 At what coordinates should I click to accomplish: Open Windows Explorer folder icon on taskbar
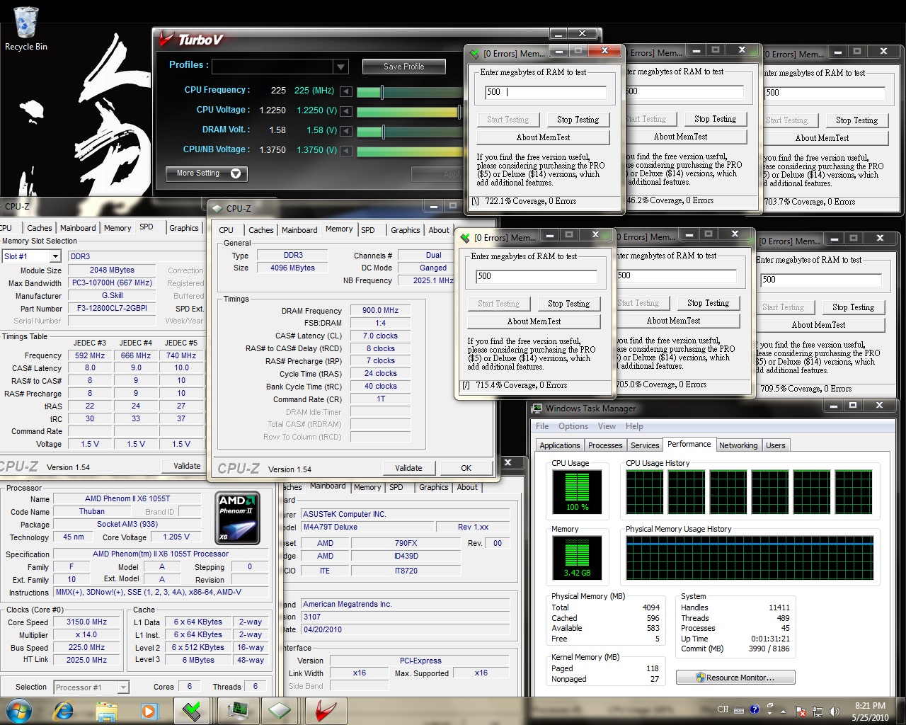[x=106, y=710]
